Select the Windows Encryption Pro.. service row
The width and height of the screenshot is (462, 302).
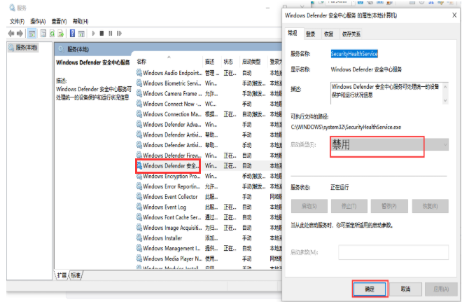(x=209, y=176)
